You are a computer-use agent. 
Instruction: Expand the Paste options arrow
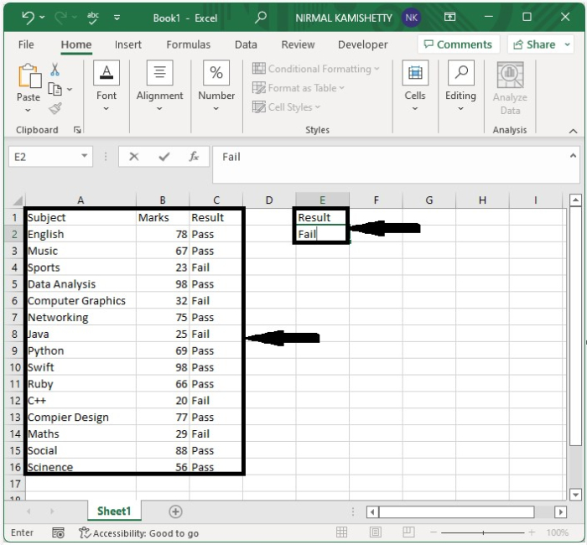point(28,110)
